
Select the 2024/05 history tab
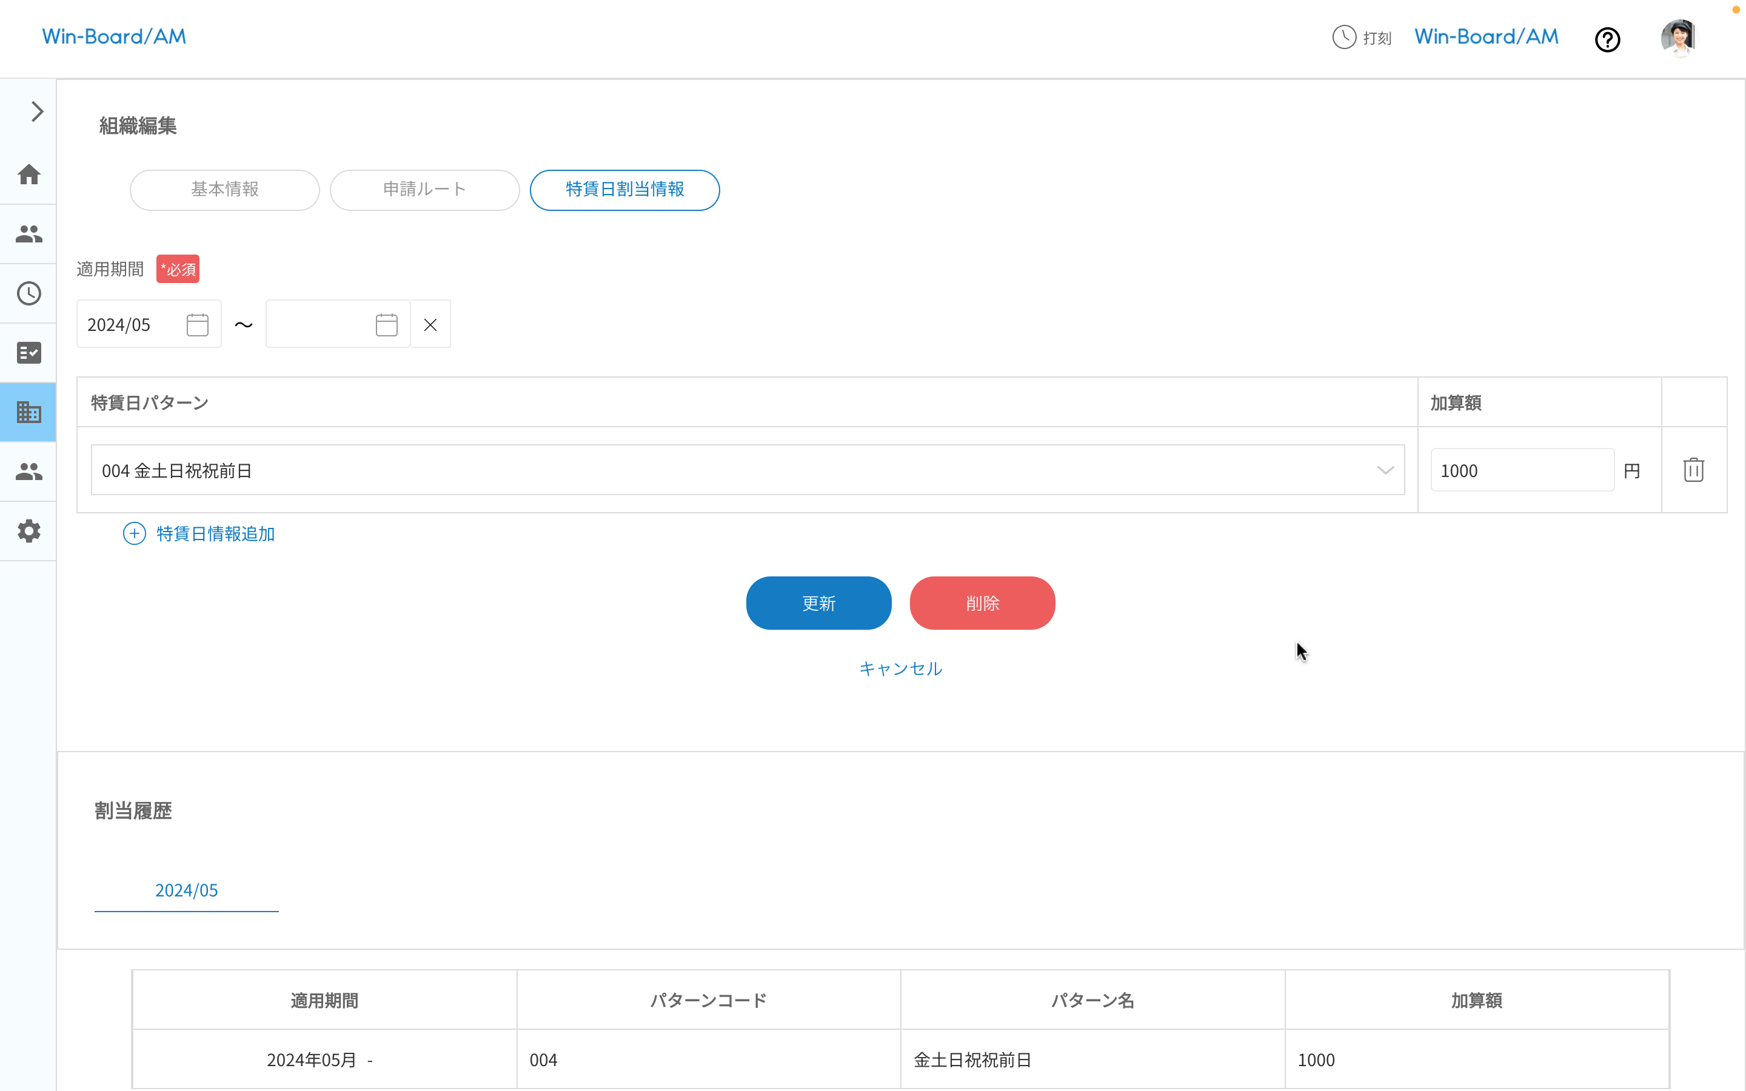[186, 890]
